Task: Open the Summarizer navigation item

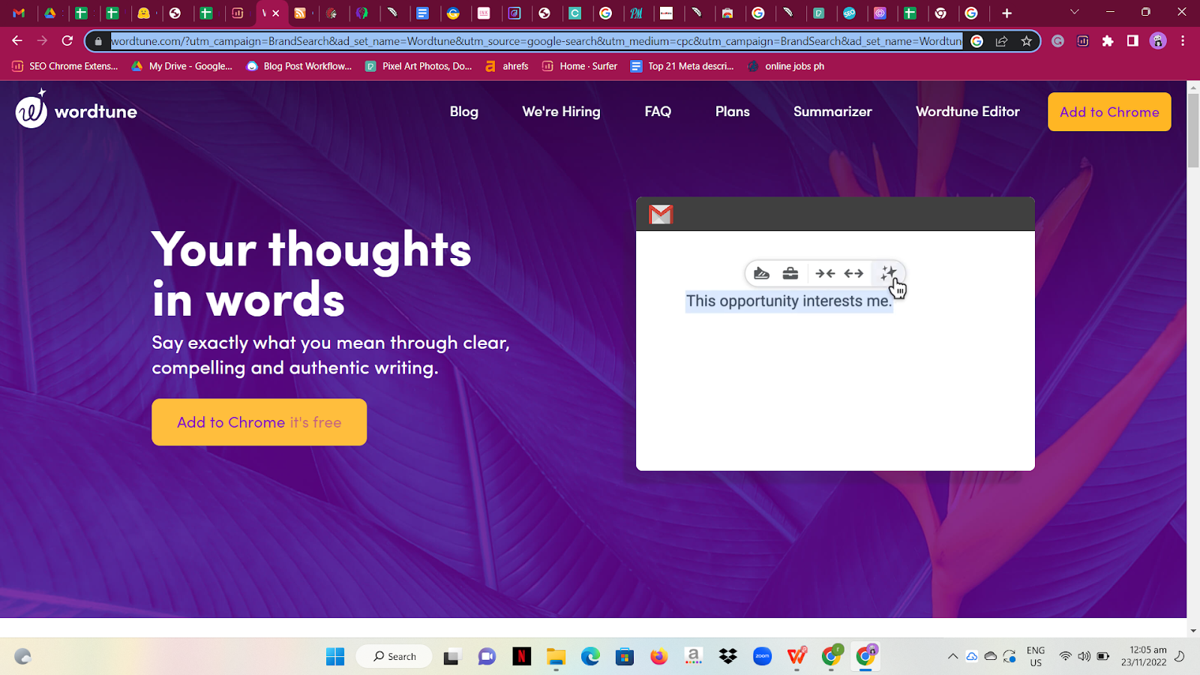Action: (832, 112)
